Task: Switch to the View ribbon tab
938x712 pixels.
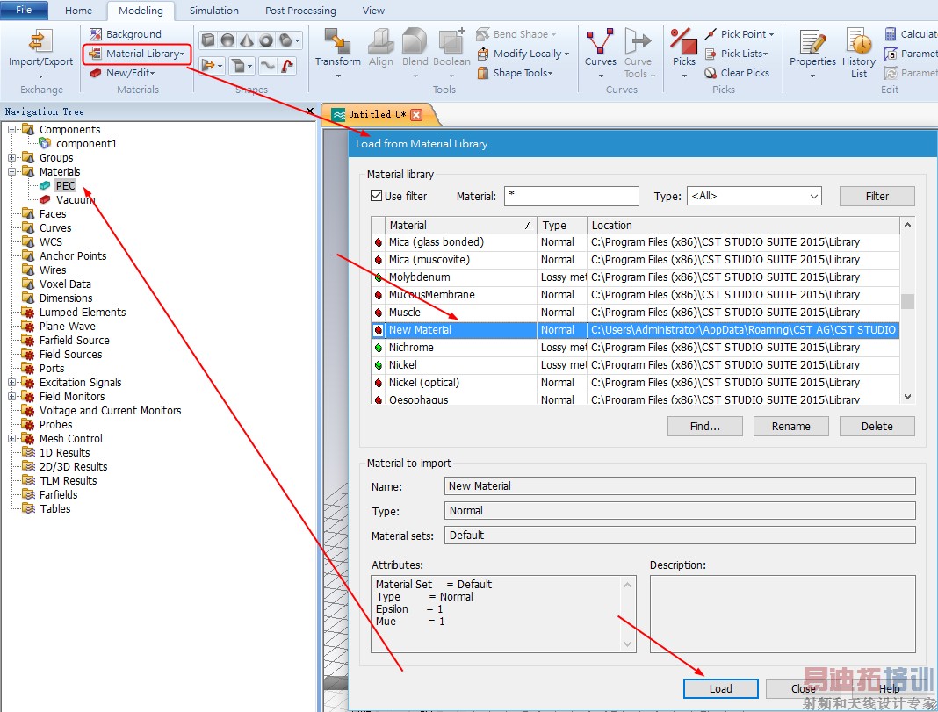Action: 373,11
